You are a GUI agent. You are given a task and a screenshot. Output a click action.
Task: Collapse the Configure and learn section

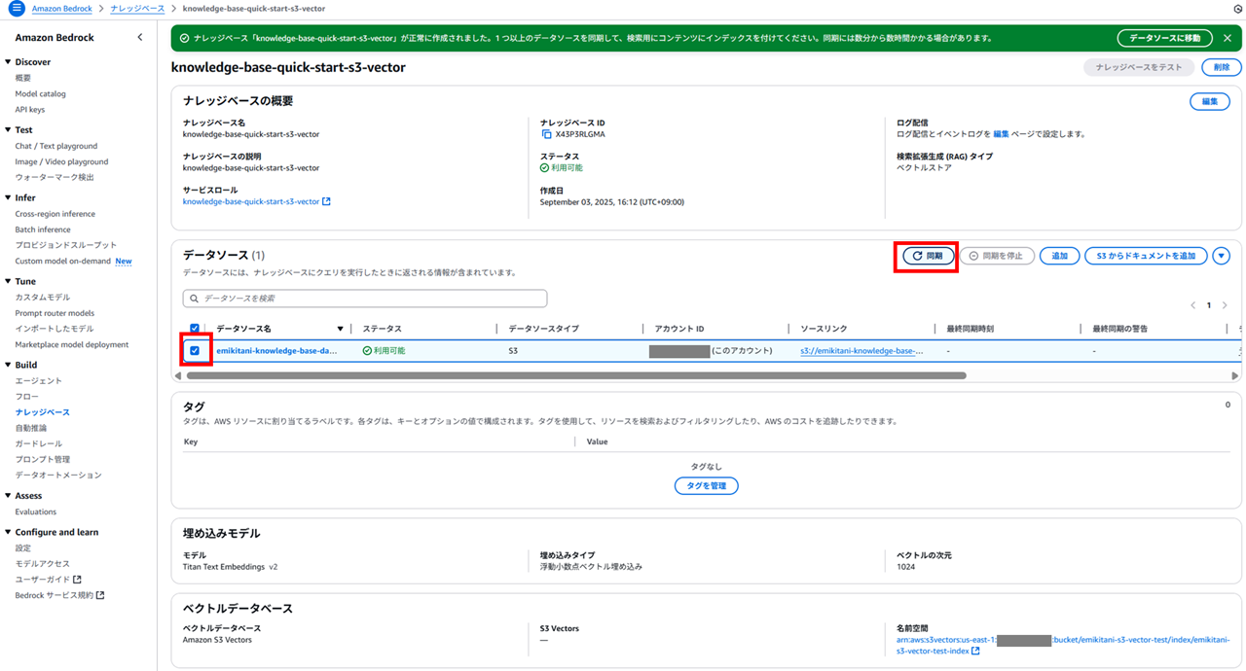[x=8, y=533]
